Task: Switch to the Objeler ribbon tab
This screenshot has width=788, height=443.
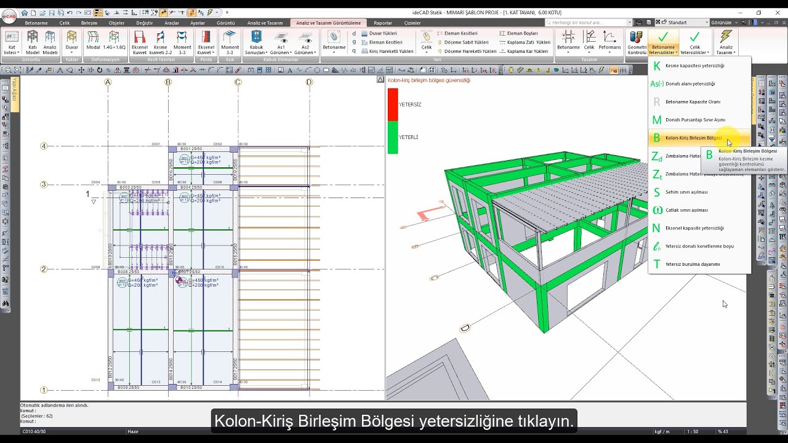Action: click(x=116, y=23)
